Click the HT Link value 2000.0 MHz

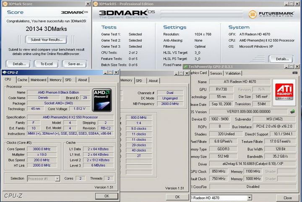coord(42,165)
